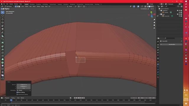Switch to solid viewport shading

(x=149, y=6)
